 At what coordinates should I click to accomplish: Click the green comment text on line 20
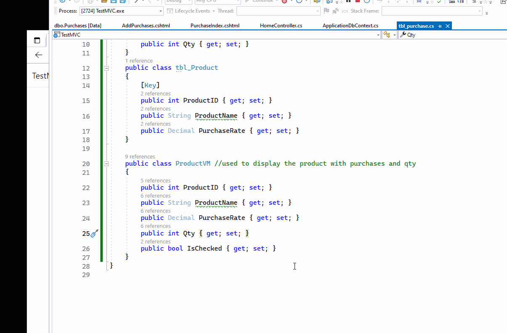coord(315,164)
